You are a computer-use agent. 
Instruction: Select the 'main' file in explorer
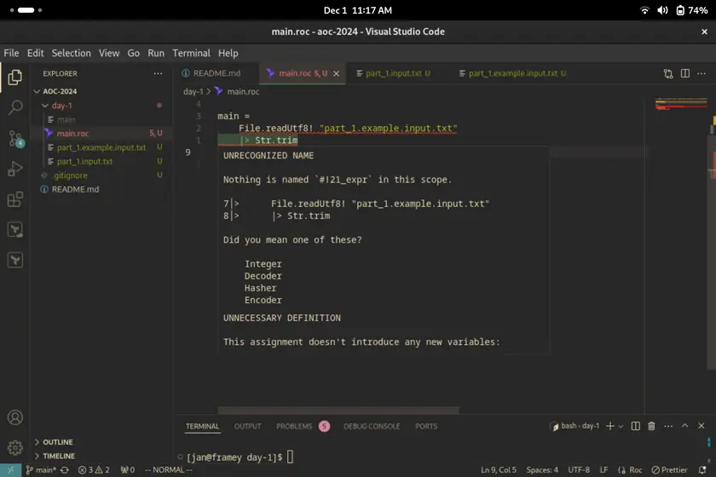point(101,119)
